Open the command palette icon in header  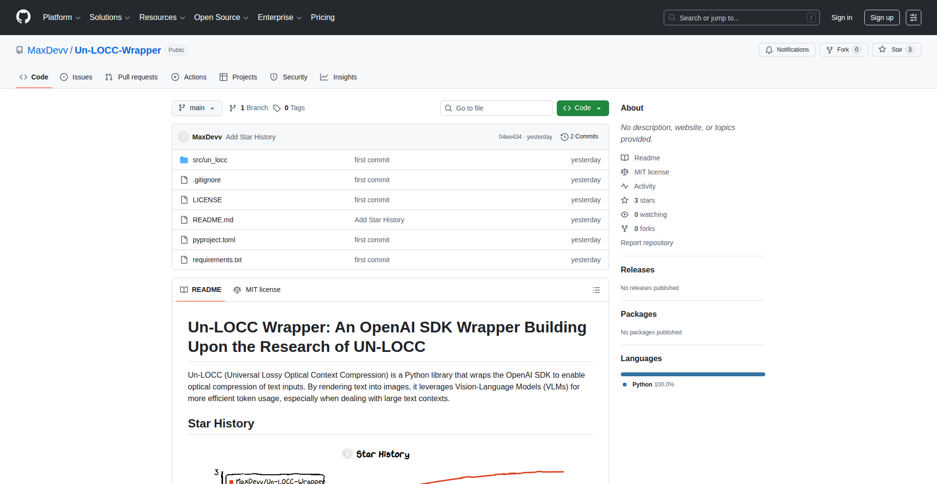913,18
